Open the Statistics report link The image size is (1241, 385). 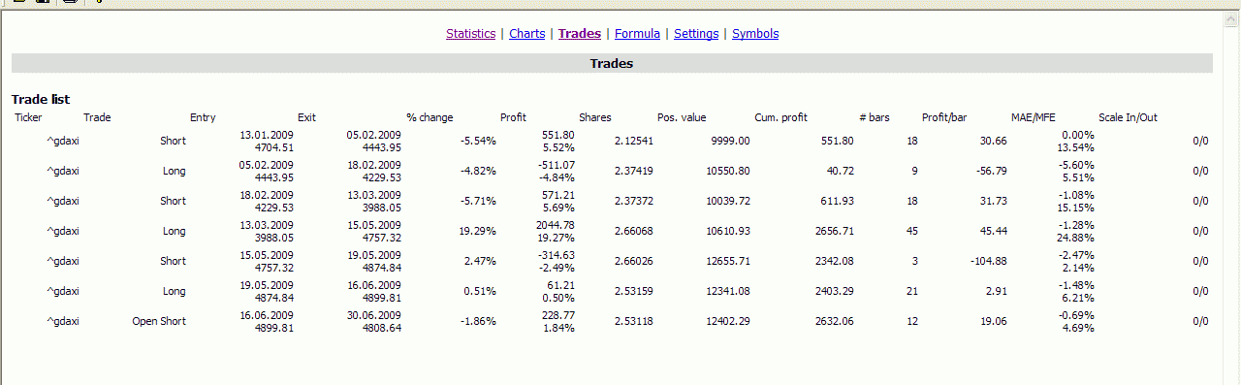[470, 34]
